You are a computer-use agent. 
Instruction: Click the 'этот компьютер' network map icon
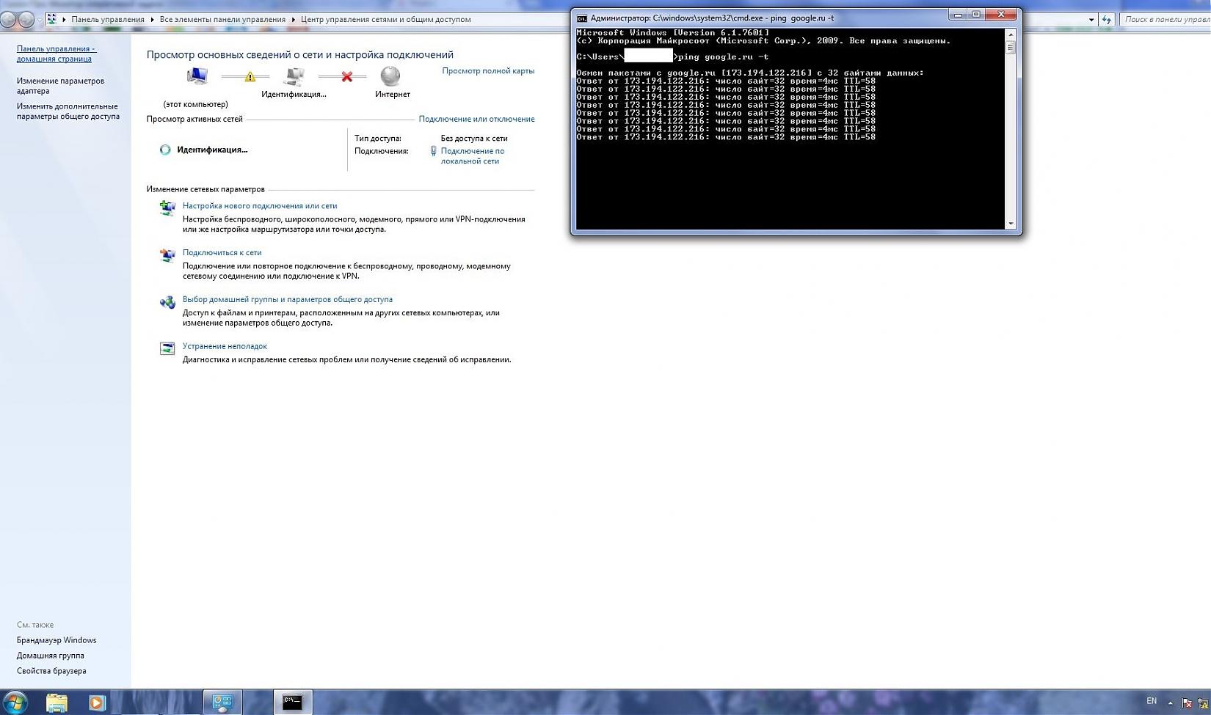click(197, 76)
